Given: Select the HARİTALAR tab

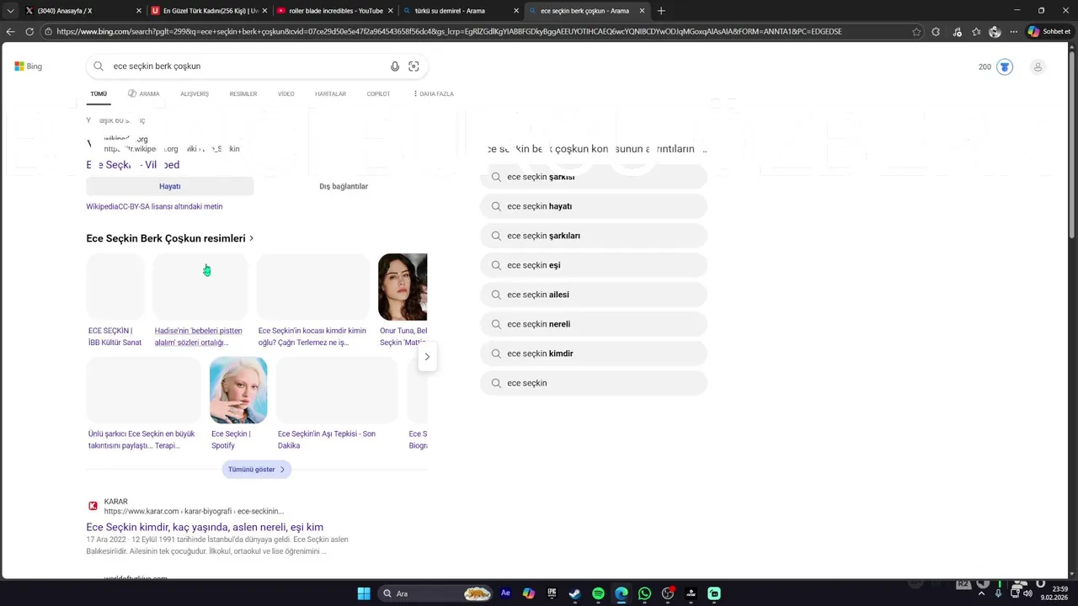Looking at the screenshot, I should (330, 94).
